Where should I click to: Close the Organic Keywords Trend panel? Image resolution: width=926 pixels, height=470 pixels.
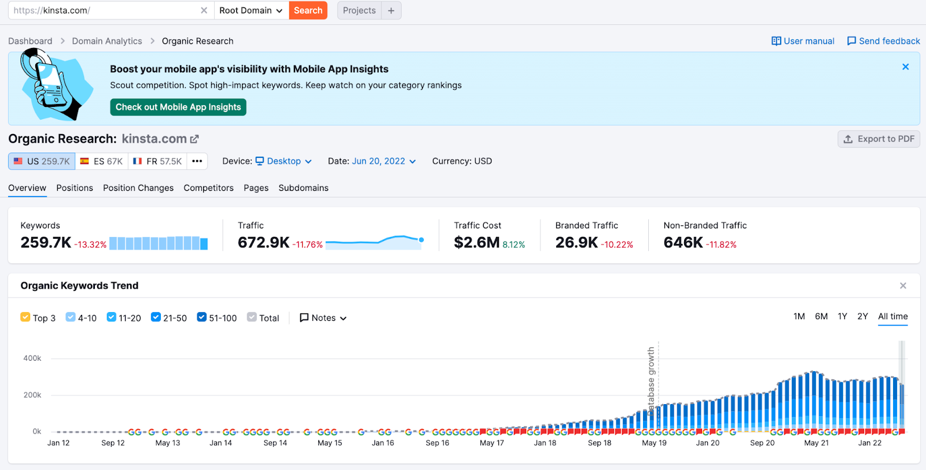903,286
